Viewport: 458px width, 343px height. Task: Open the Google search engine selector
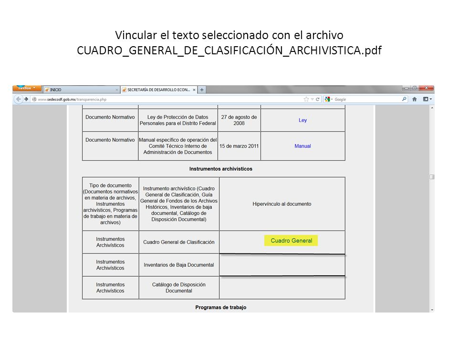point(329,99)
